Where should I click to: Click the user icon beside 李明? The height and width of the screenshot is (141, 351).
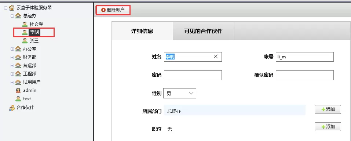coord(25,32)
